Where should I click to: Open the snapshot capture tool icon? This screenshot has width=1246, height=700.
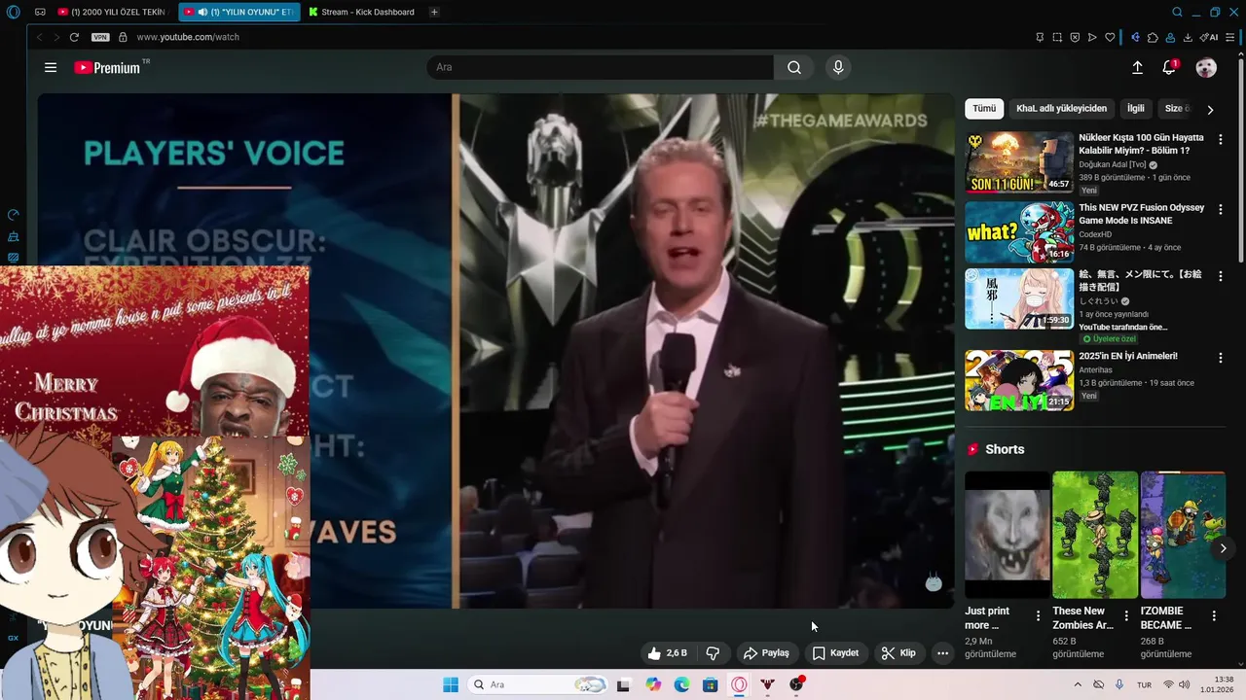1057,37
